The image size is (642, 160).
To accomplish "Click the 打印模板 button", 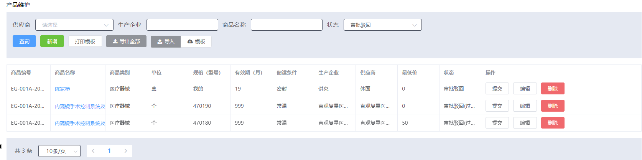I will 85,41.
